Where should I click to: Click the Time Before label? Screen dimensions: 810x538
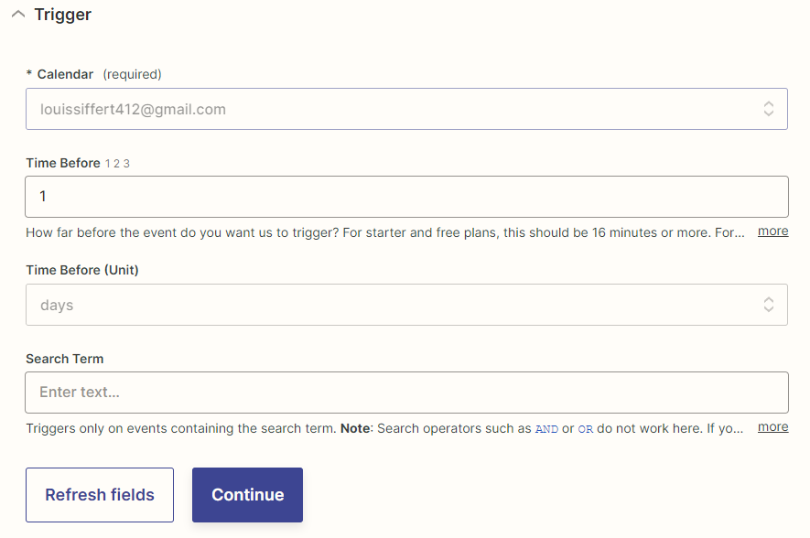tap(63, 163)
